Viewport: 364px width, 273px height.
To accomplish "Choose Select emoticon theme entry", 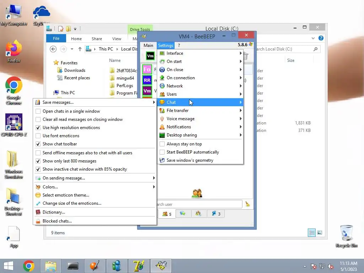I will pyautogui.click(x=95, y=195).
